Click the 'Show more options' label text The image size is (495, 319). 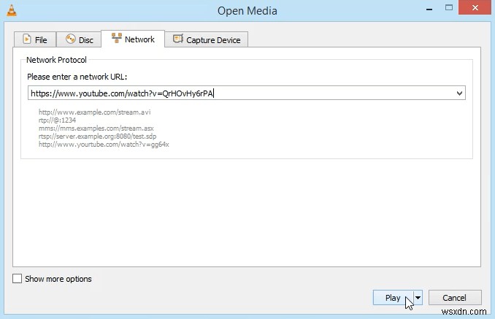58,279
